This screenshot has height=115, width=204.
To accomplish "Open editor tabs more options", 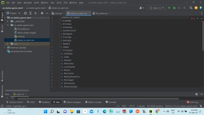I will (x=202, y=13).
